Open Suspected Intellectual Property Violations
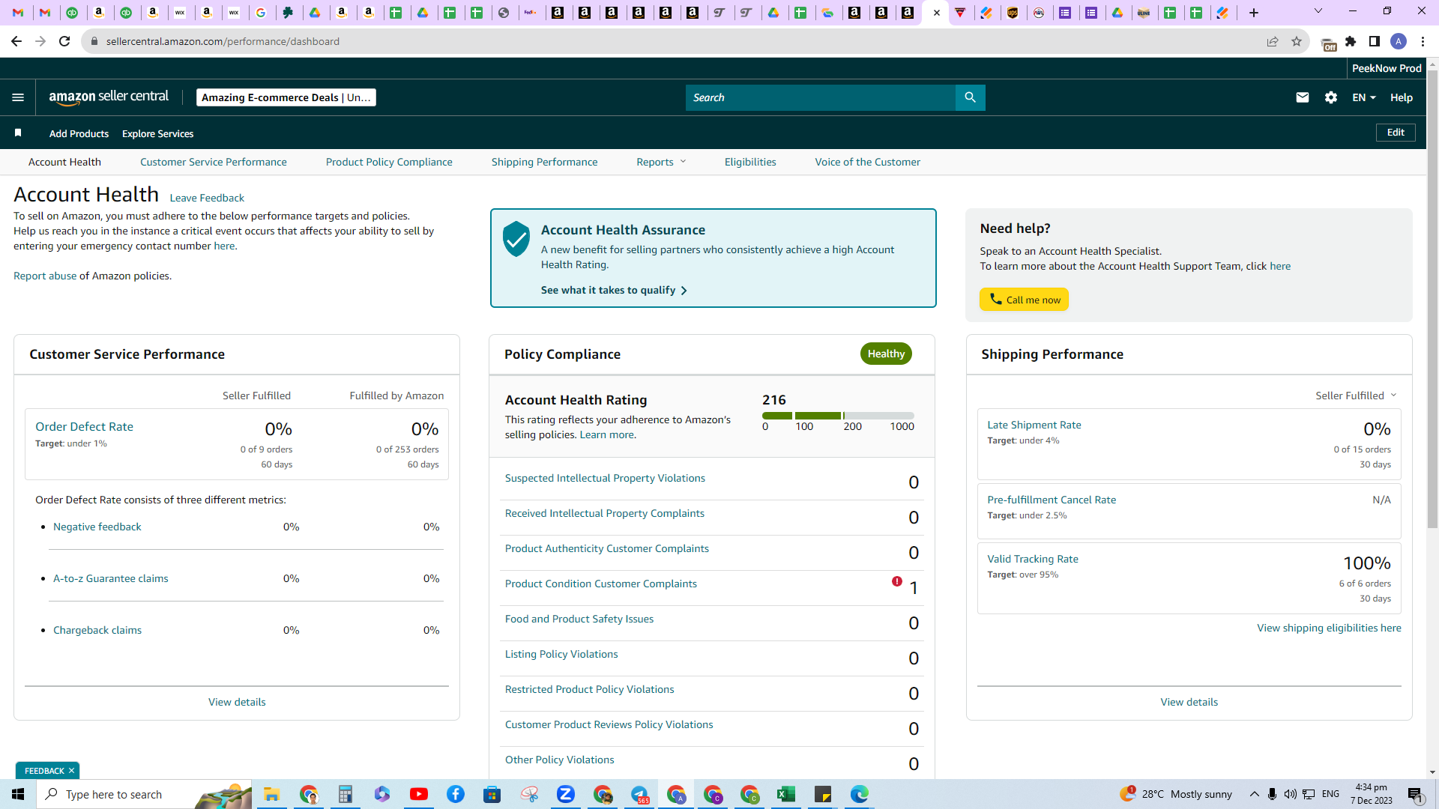The width and height of the screenshot is (1439, 809). click(605, 478)
